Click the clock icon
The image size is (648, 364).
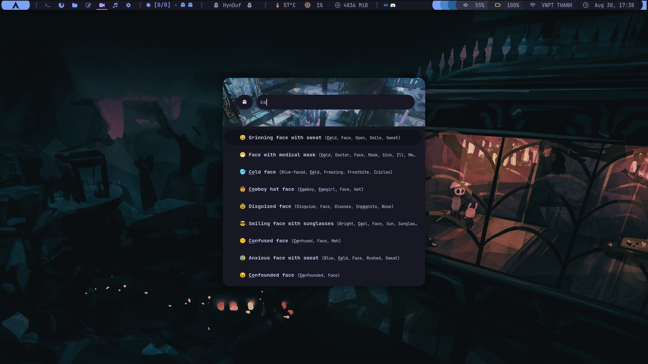tap(586, 5)
